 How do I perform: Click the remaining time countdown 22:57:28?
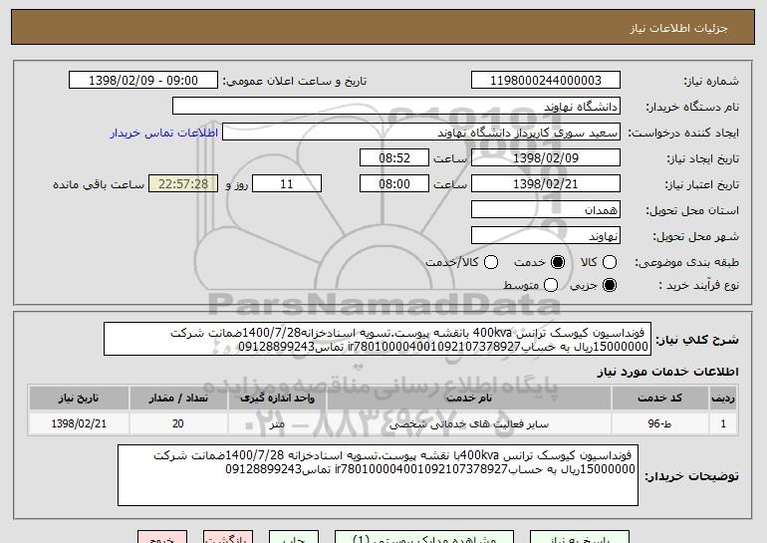point(183,184)
